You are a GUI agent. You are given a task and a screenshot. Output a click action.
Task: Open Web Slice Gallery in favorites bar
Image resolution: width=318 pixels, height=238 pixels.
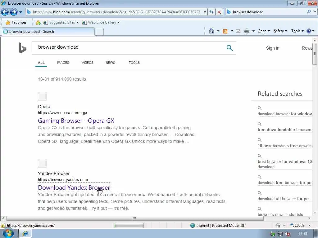[x=101, y=22]
